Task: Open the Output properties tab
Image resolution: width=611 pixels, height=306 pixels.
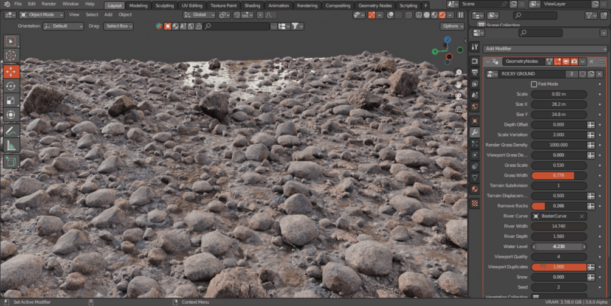Action: point(475,72)
